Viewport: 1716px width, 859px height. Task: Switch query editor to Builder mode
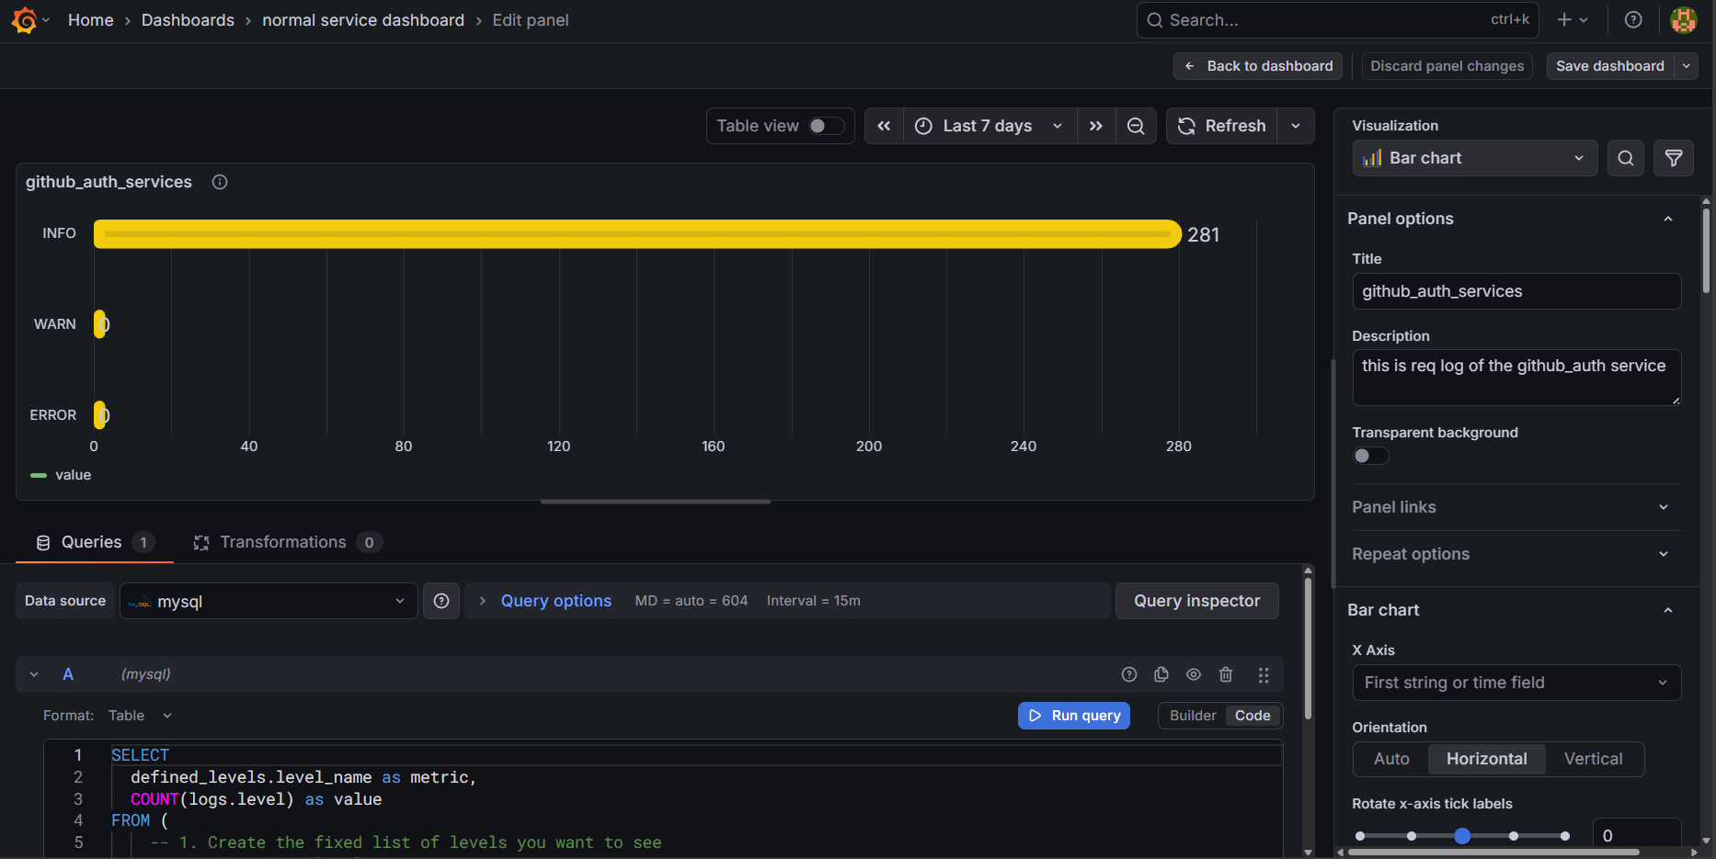click(1193, 716)
